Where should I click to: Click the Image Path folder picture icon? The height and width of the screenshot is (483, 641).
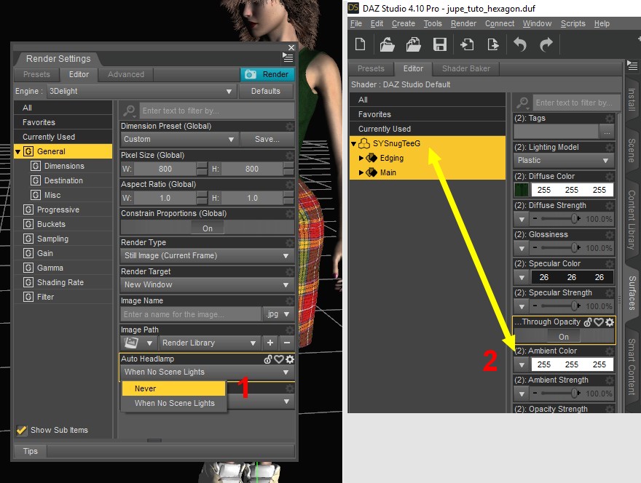pyautogui.click(x=131, y=343)
